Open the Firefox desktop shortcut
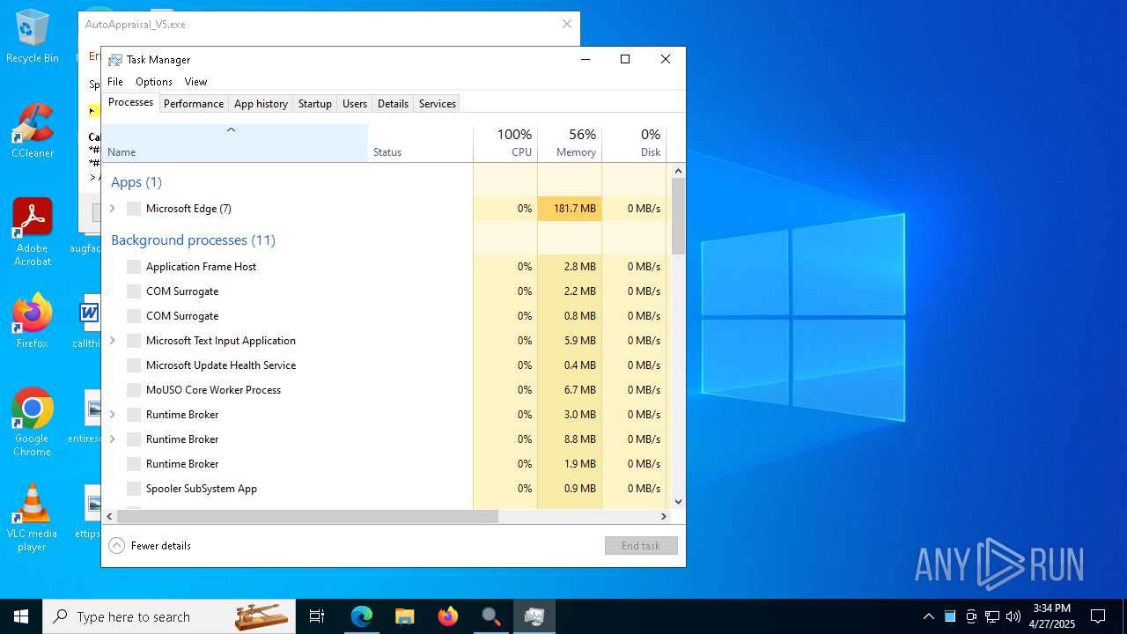 pos(33,321)
